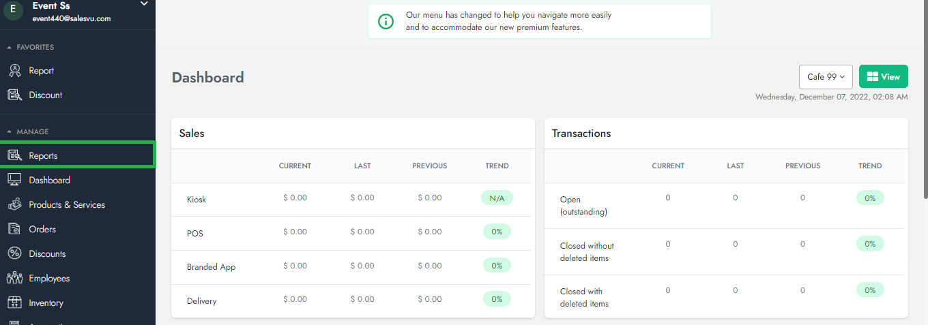Click the N/A trend badge for Kiosk
Viewport: 928px width, 325px height.
(496, 198)
